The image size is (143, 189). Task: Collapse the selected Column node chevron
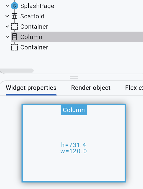pos(7,37)
